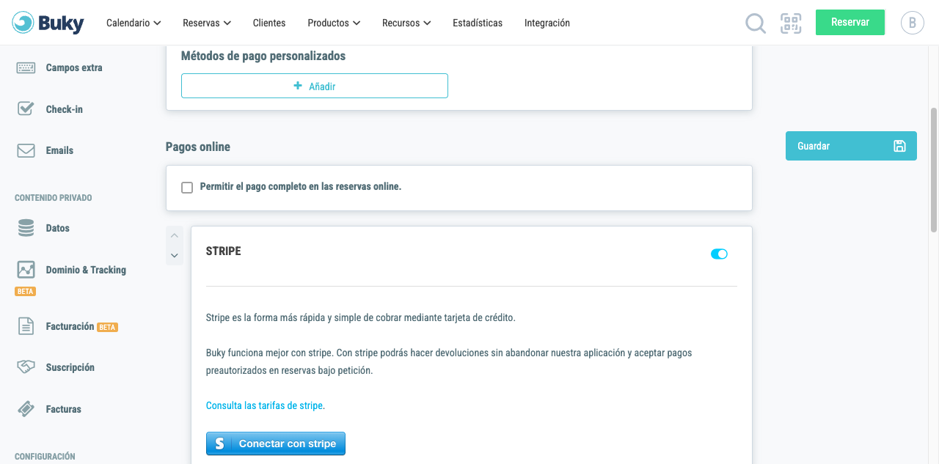This screenshot has width=939, height=464.
Task: Click the green Reservar button
Action: pyautogui.click(x=850, y=22)
